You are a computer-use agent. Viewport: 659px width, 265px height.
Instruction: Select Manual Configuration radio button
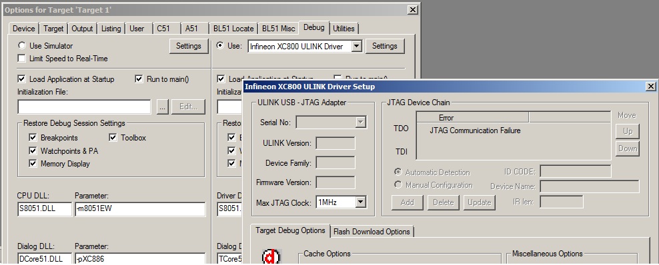398,184
